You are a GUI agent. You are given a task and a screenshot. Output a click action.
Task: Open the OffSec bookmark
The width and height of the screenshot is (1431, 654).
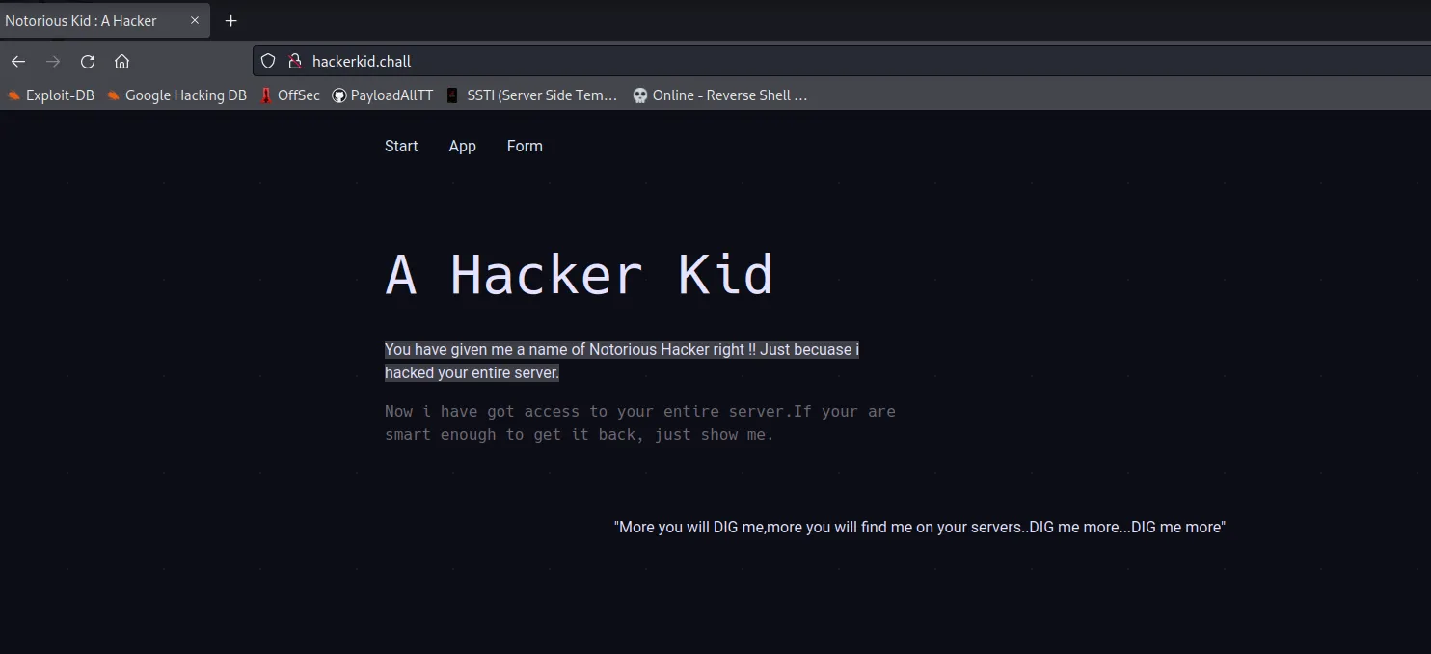click(x=290, y=95)
